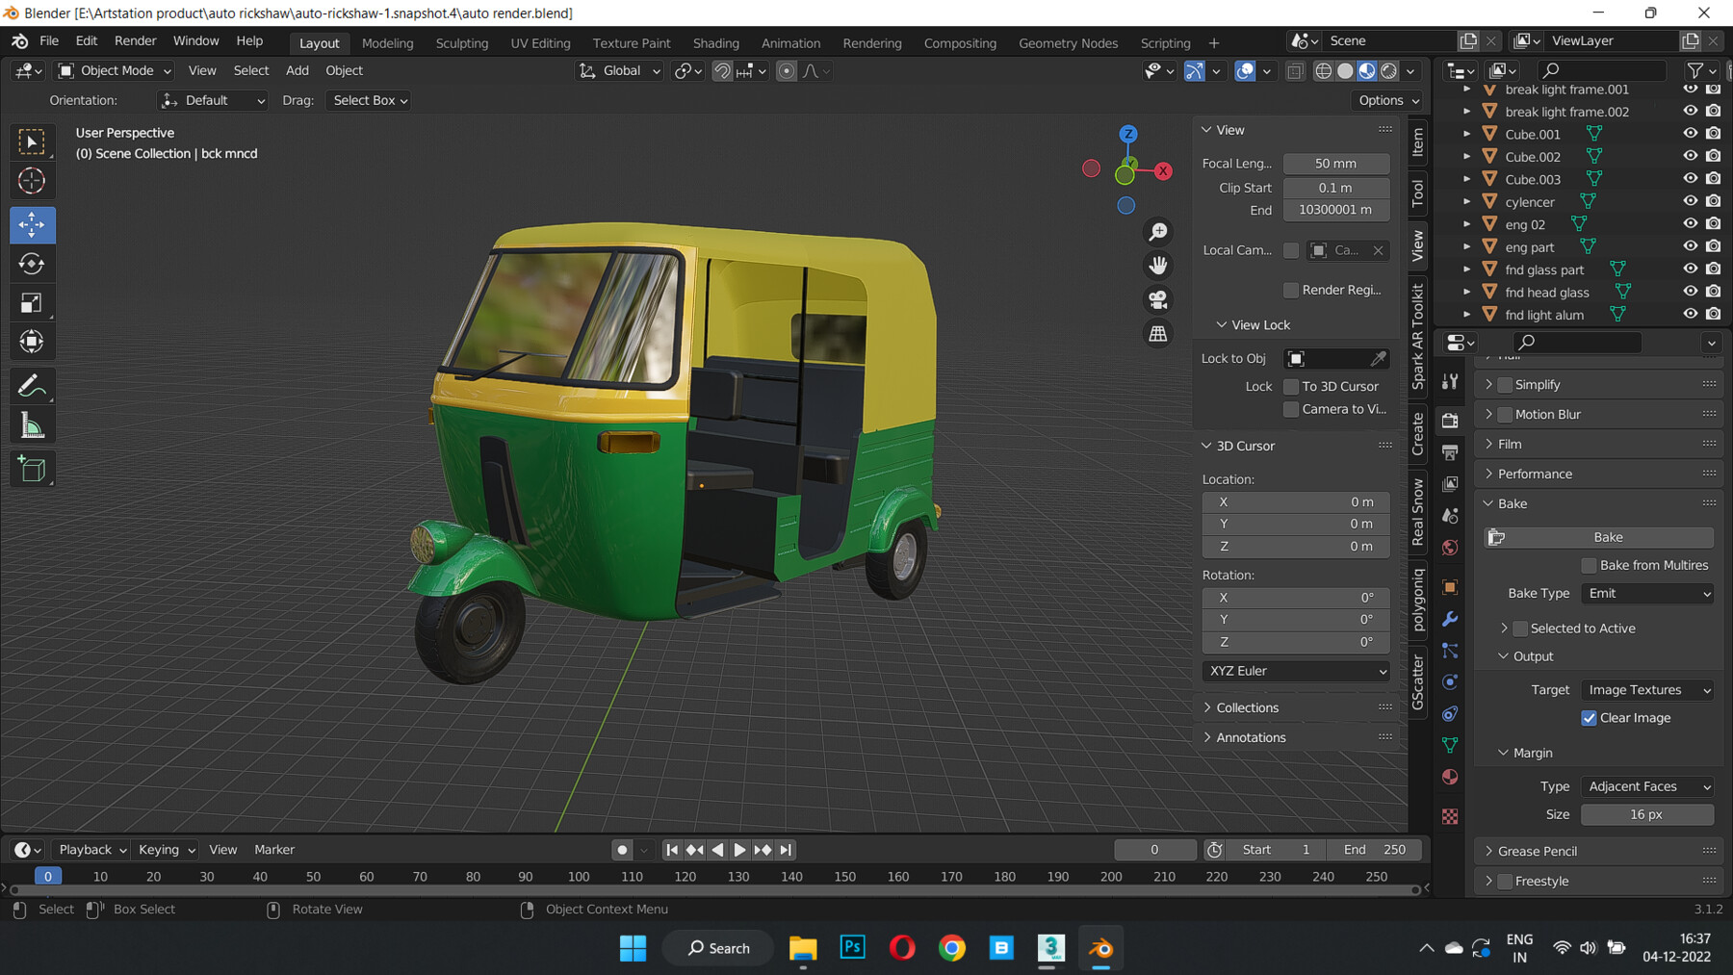The height and width of the screenshot is (975, 1733).
Task: Select the Rotate tool
Action: pyautogui.click(x=32, y=264)
